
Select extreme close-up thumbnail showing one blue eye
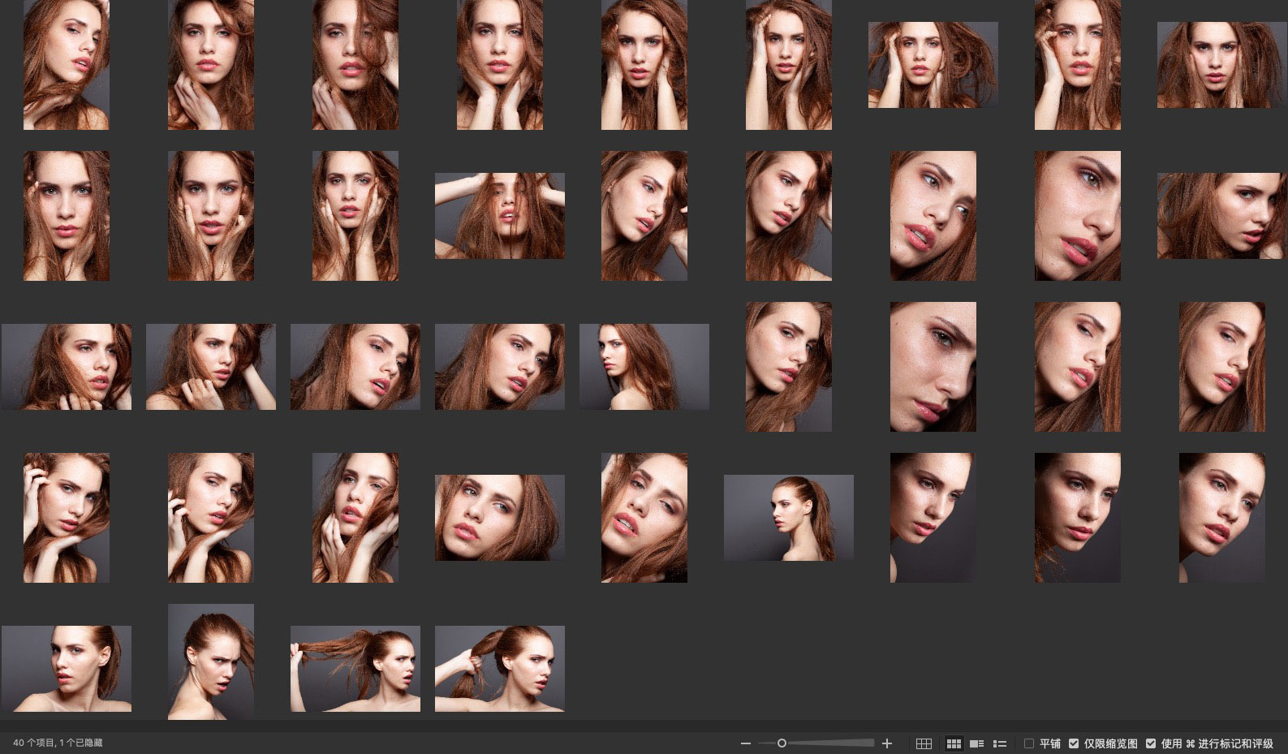(x=1077, y=216)
